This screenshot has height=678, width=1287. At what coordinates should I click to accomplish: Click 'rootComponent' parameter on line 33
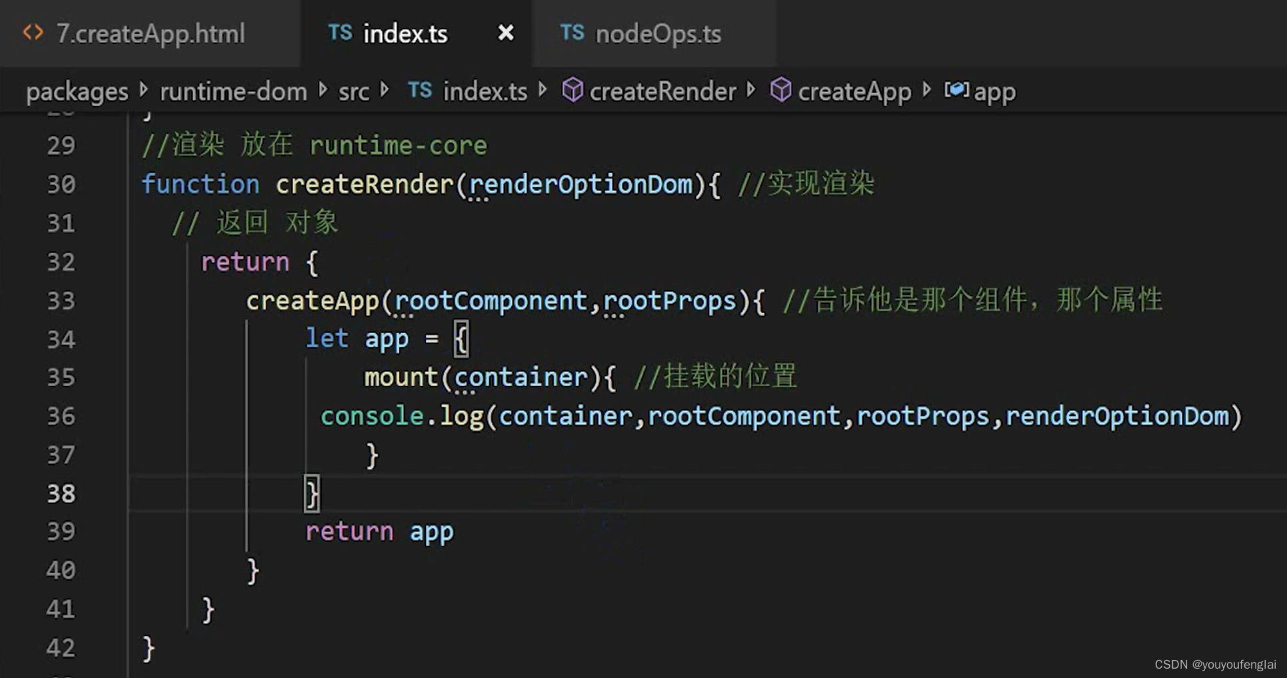491,301
